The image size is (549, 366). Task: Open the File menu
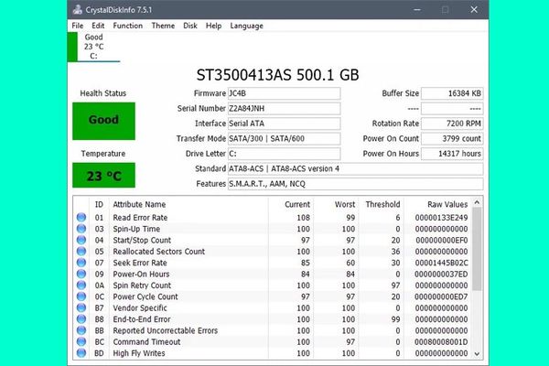(77, 26)
